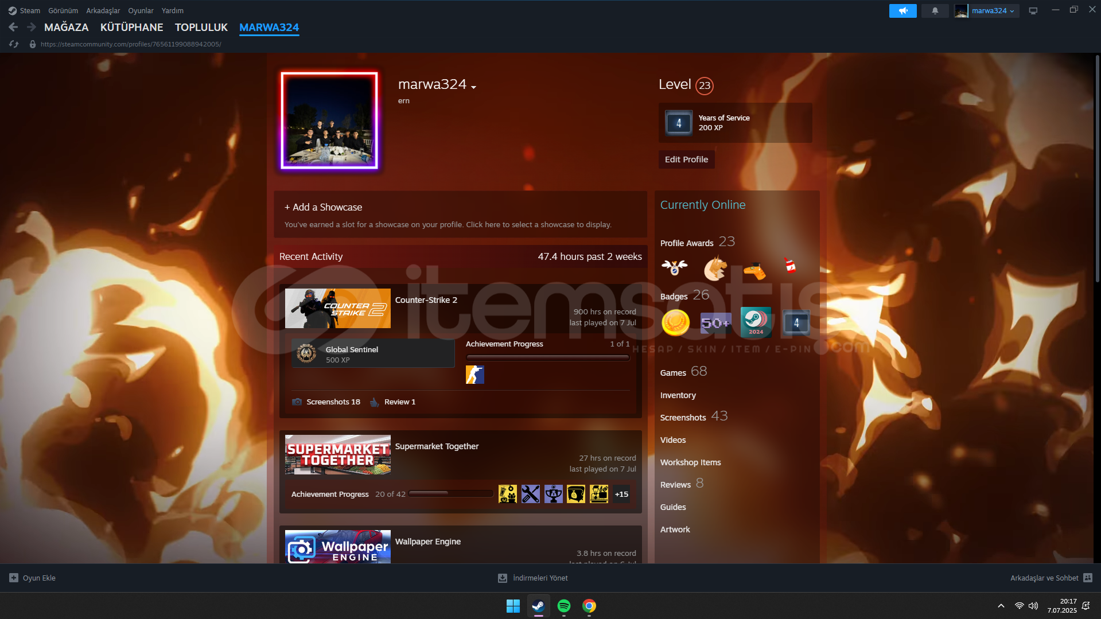Open the Inventory link
This screenshot has width=1101, height=619.
pos(678,395)
